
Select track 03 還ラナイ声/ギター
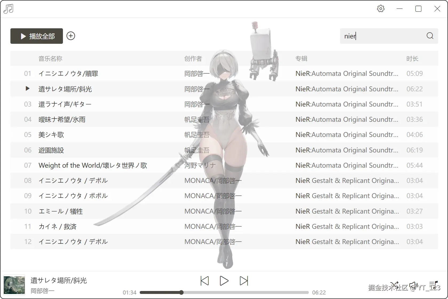tap(224, 104)
